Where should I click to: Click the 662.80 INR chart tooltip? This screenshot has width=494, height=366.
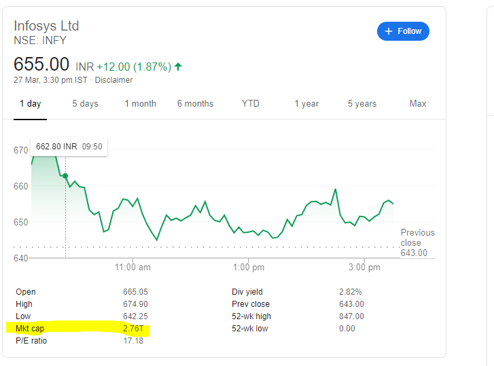coord(69,146)
